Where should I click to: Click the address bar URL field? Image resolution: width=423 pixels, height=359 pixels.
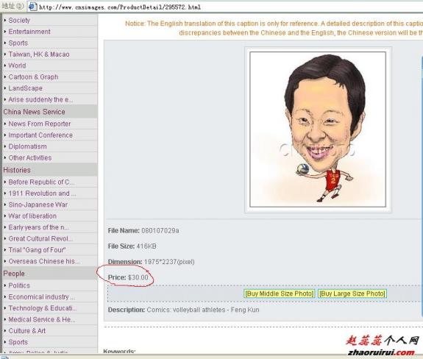click(227, 7)
